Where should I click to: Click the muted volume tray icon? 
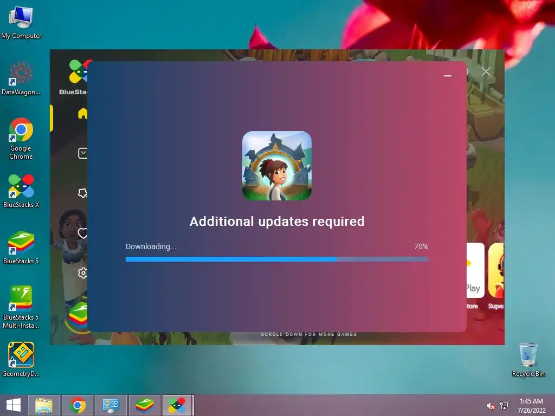[491, 406]
